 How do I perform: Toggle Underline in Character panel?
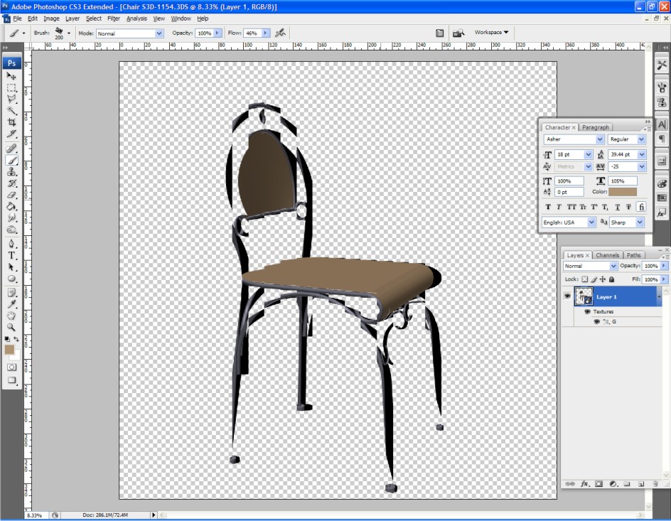click(x=618, y=207)
